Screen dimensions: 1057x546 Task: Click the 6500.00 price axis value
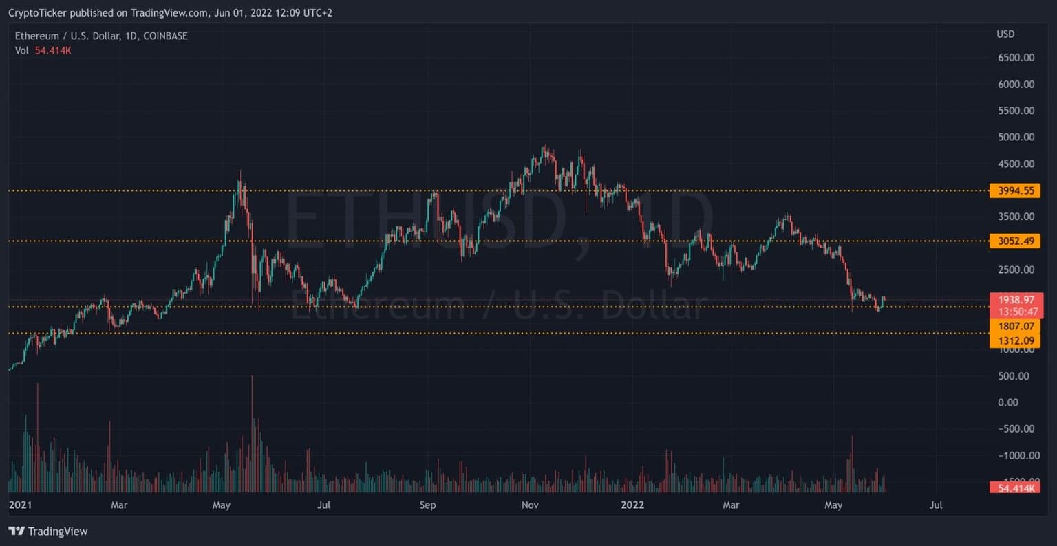tap(1016, 58)
